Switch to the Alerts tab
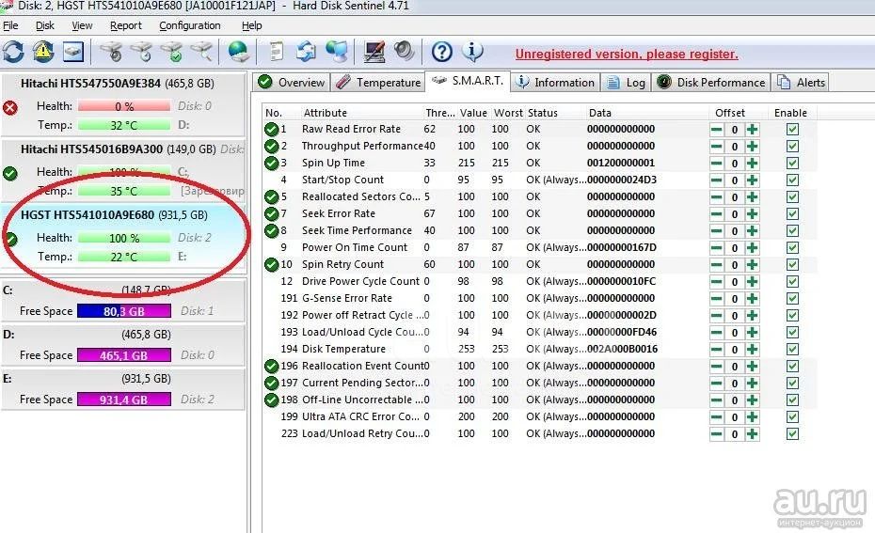Screen dimensions: 875x533 [801, 83]
